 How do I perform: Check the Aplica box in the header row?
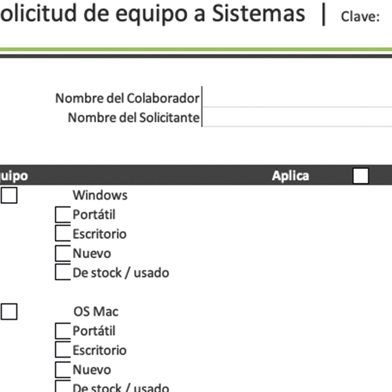[361, 176]
